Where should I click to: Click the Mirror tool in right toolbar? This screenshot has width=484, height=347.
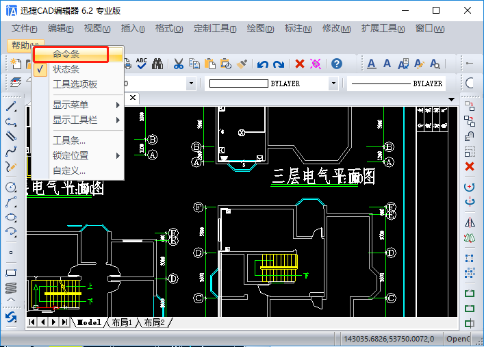[x=470, y=222]
